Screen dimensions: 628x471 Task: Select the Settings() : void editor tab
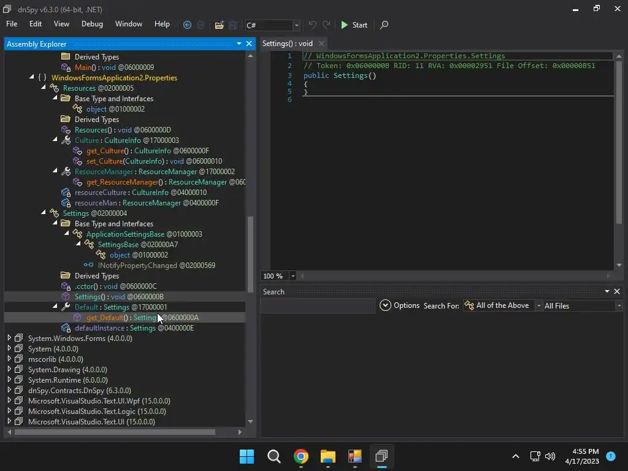coord(288,44)
